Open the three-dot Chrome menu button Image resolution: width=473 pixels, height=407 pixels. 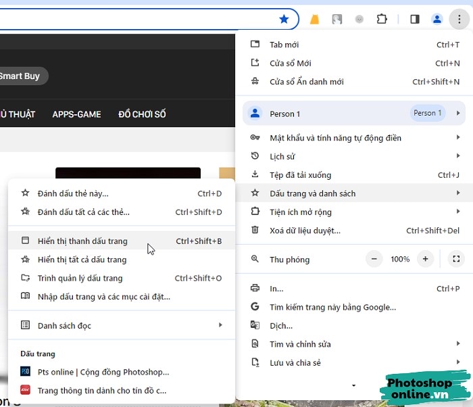click(459, 20)
